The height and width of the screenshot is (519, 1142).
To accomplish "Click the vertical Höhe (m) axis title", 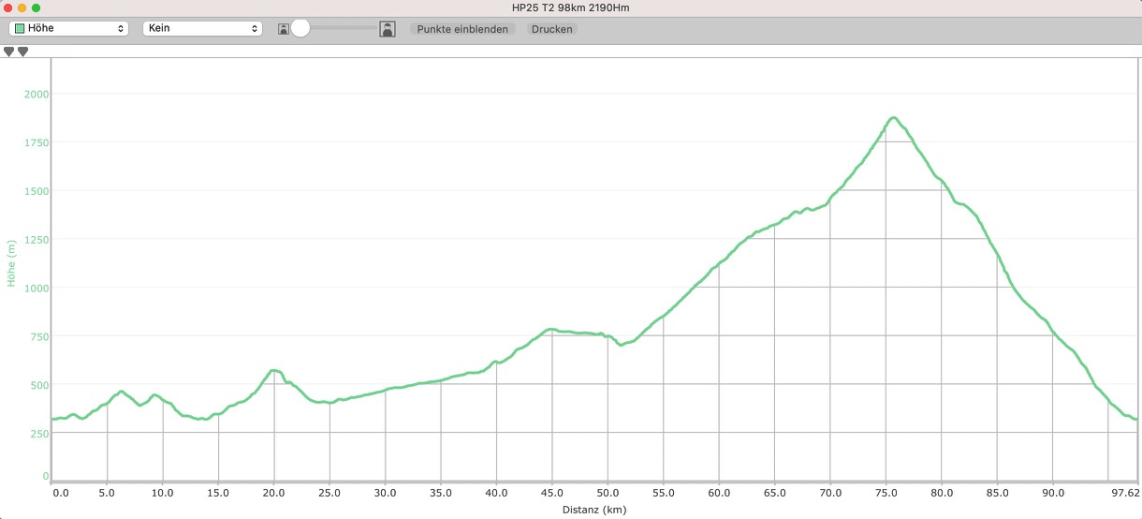I will coord(11,263).
